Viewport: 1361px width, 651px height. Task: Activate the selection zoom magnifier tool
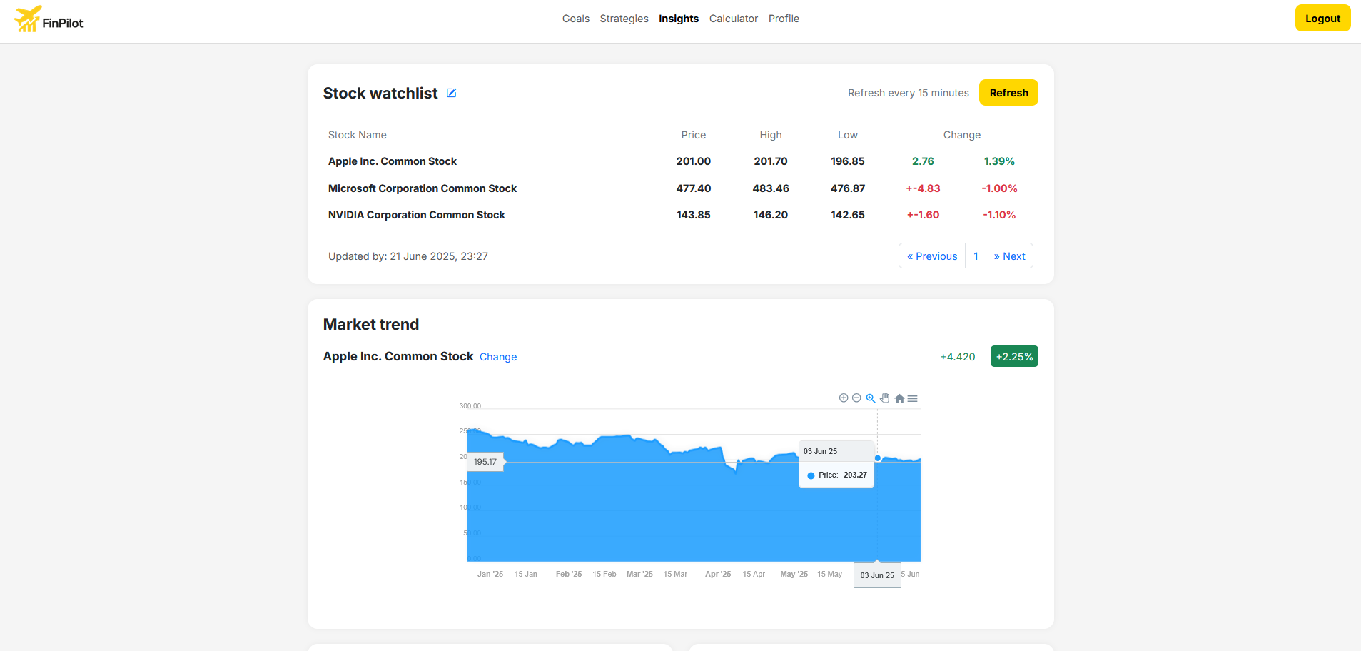(871, 398)
